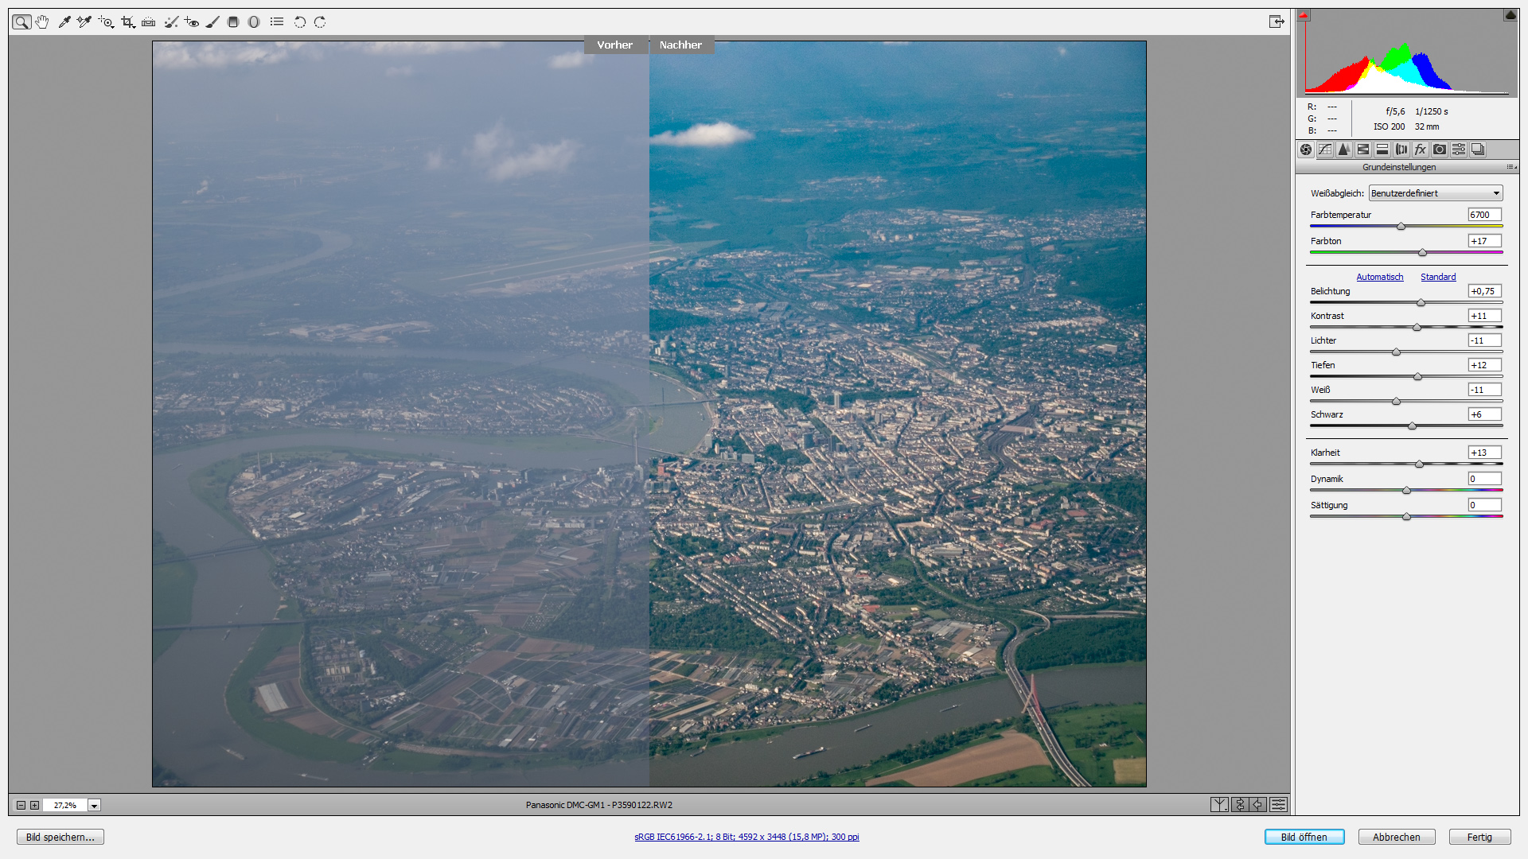Image resolution: width=1528 pixels, height=859 pixels.
Task: Toggle highlight clipping warning in histogram
Action: [x=1510, y=15]
